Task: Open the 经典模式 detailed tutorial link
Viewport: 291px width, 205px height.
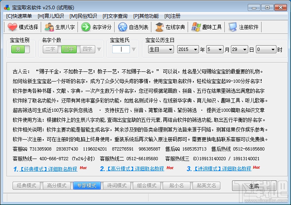Action: coord(48,169)
